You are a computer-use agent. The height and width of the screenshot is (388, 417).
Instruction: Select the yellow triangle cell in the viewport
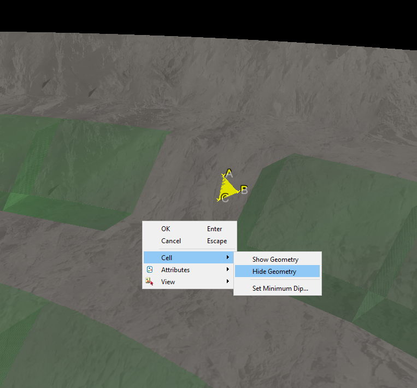227,189
